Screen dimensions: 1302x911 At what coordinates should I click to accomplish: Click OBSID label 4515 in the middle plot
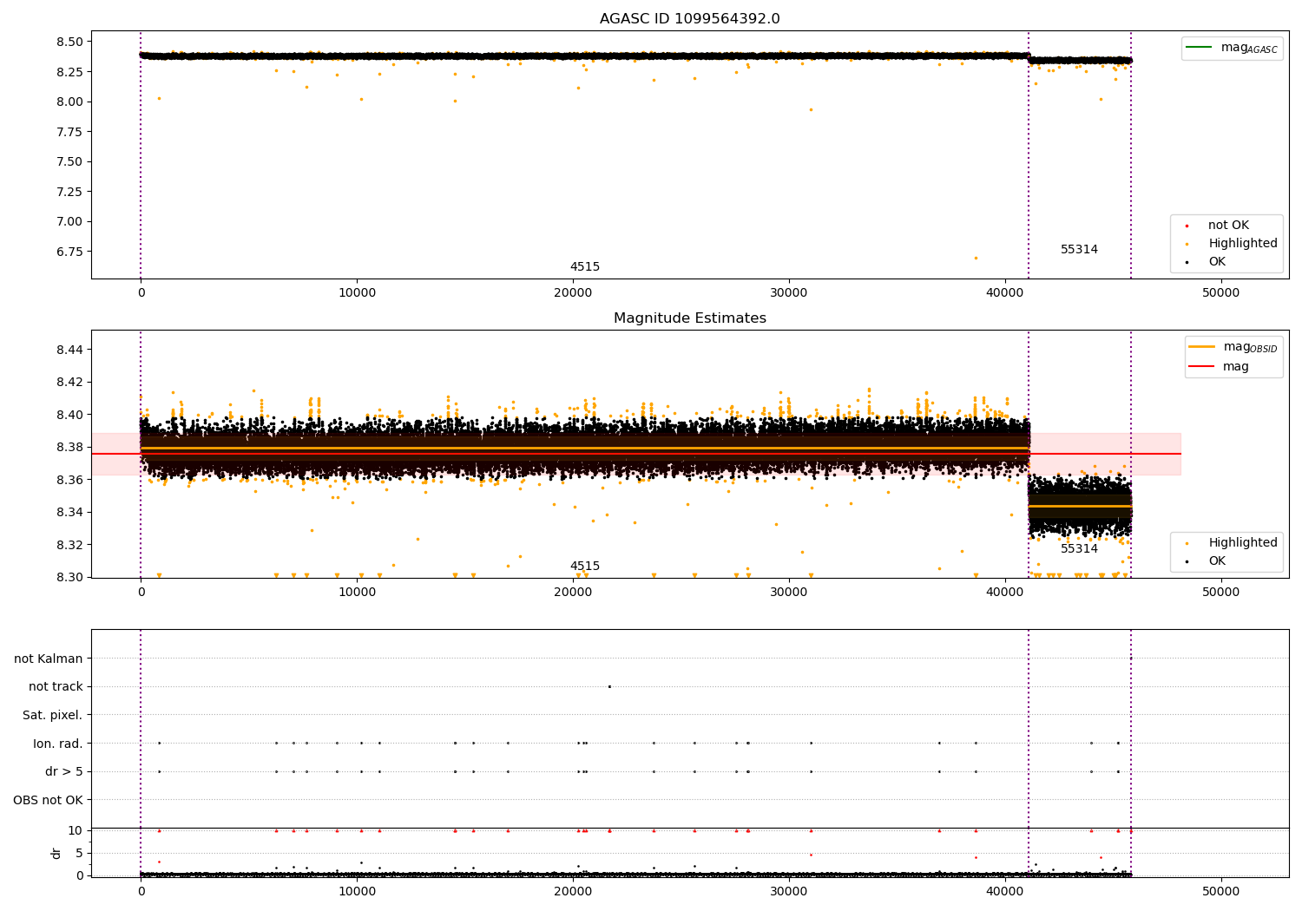(585, 567)
